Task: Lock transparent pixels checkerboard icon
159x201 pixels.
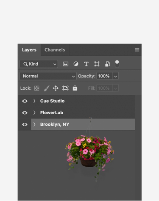Action: (x=37, y=88)
